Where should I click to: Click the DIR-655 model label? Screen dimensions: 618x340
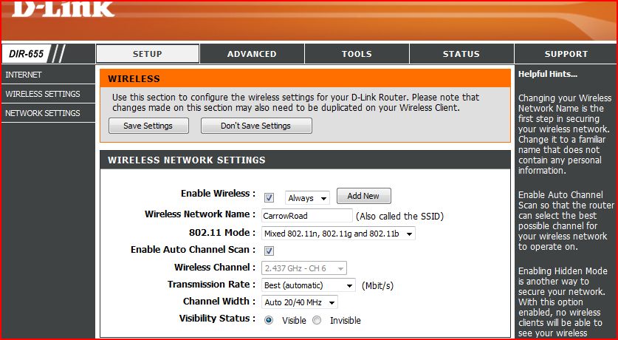point(26,54)
